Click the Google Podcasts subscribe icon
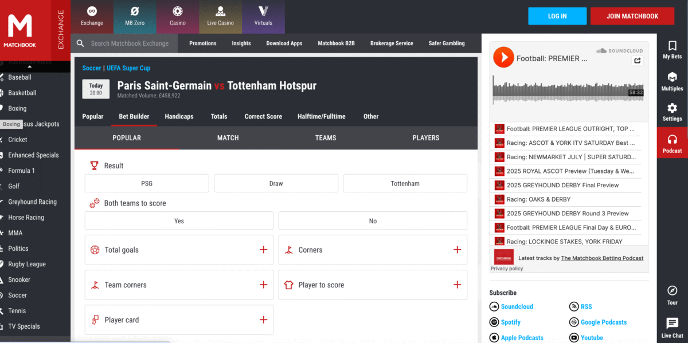 [x=574, y=322]
